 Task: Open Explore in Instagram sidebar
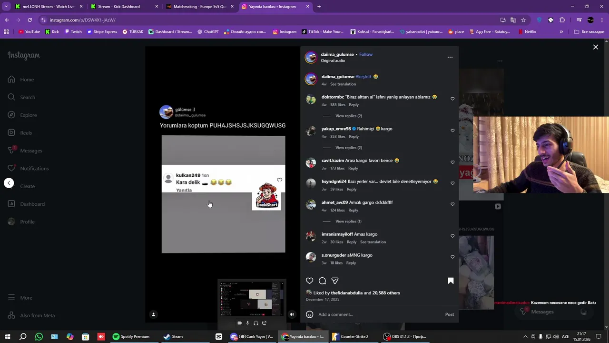click(x=22, y=115)
